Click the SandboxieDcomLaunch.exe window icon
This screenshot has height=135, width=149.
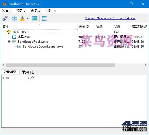pos(19,46)
